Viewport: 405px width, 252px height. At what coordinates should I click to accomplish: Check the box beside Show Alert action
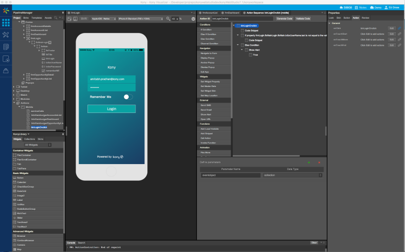tap(246, 50)
